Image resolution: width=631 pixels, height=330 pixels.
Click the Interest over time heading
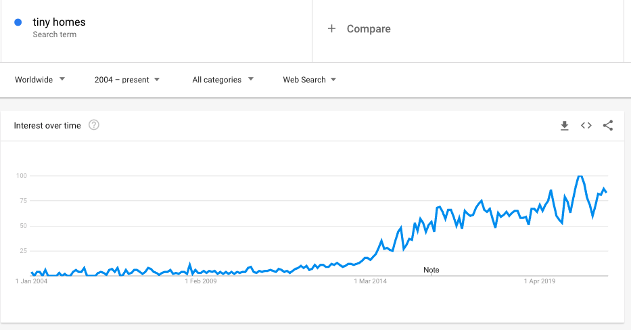pos(47,126)
